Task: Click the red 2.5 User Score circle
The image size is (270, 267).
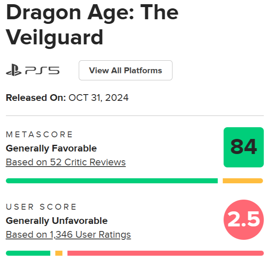Action: (x=244, y=220)
